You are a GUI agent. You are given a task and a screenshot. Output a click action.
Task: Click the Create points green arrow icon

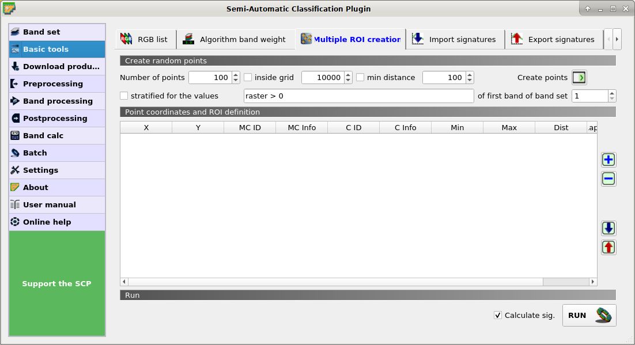click(x=579, y=77)
